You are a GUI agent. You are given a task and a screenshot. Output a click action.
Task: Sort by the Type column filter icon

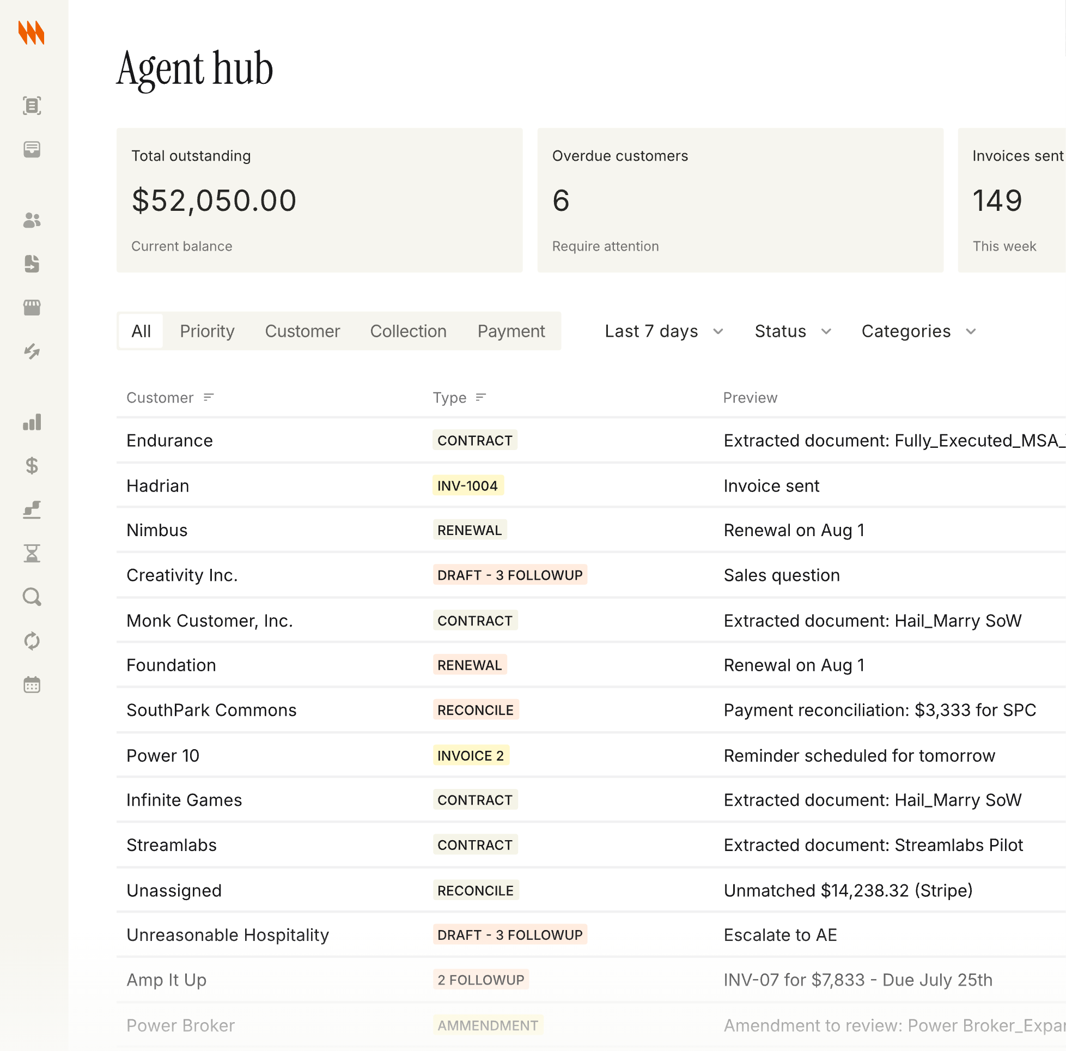(x=480, y=397)
